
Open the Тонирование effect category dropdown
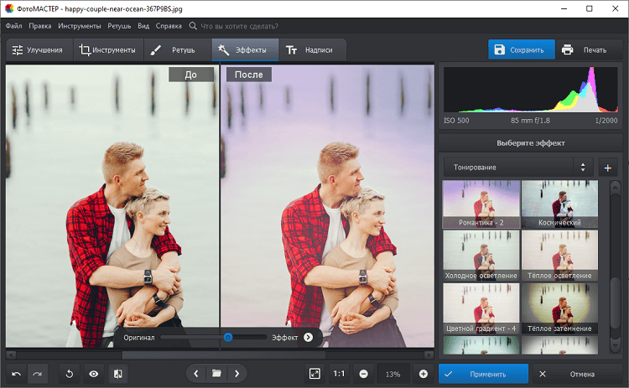517,167
